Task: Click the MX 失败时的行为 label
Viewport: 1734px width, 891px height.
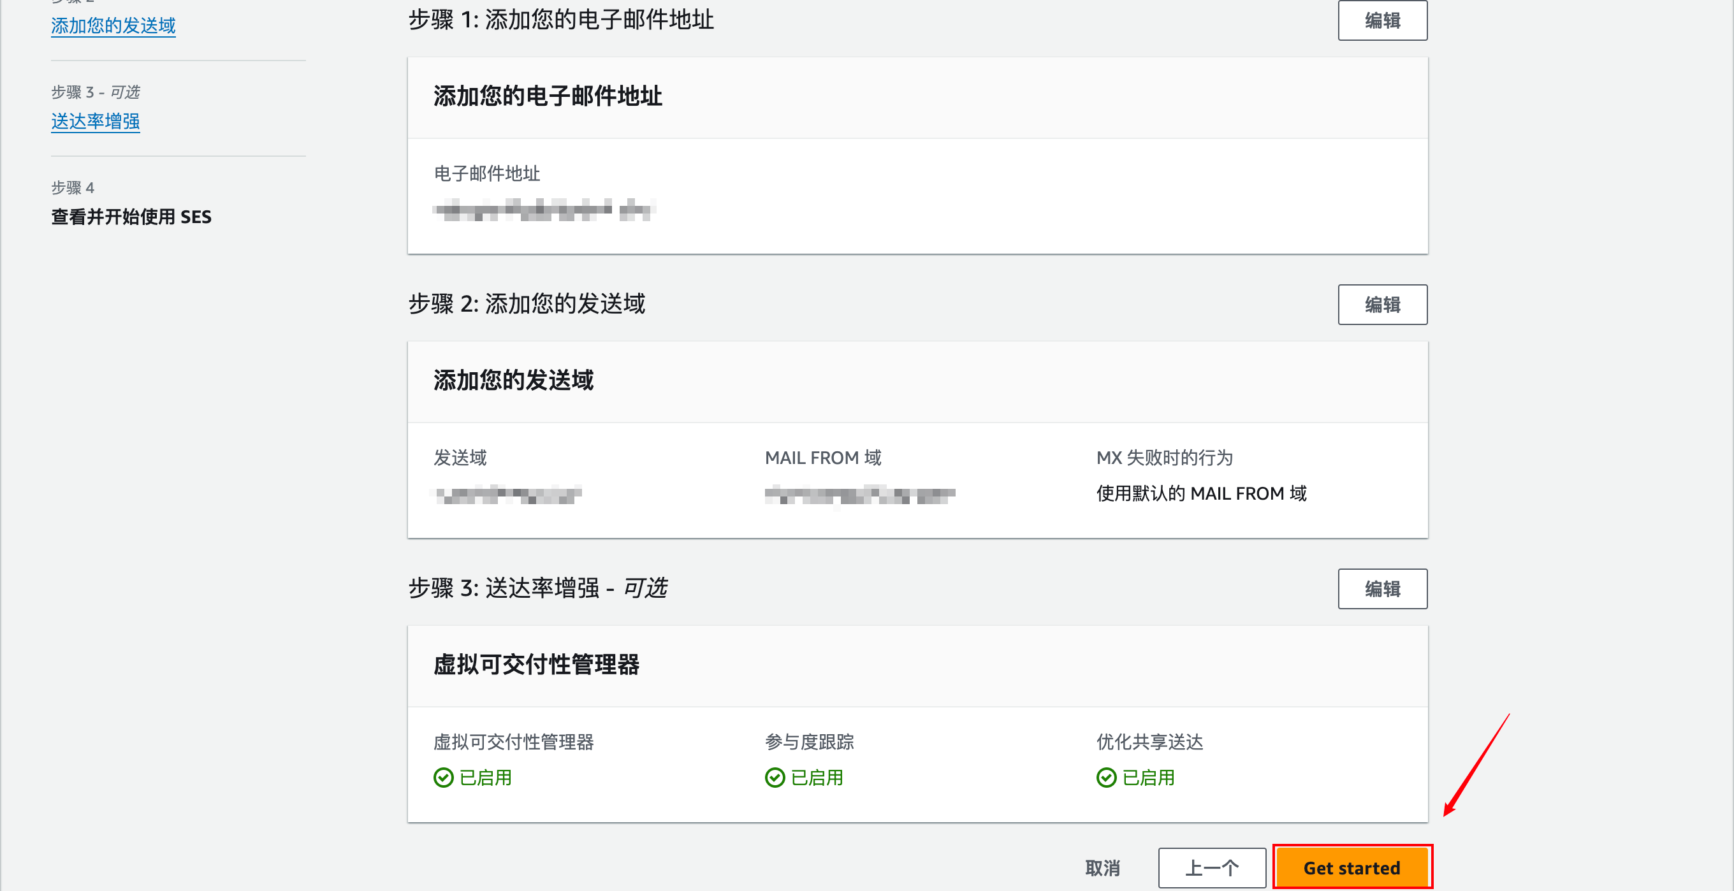Action: [x=1165, y=458]
